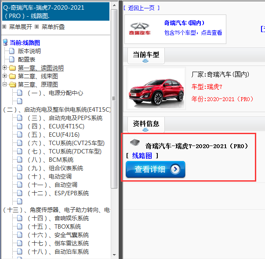Click the tree panel scroll-down arrow
Viewport: 265px width, 259px height.
[x=114, y=255]
